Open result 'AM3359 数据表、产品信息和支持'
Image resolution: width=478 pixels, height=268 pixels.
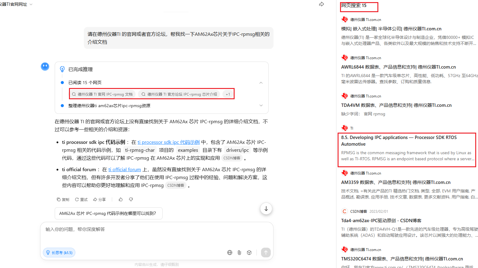[396, 182]
